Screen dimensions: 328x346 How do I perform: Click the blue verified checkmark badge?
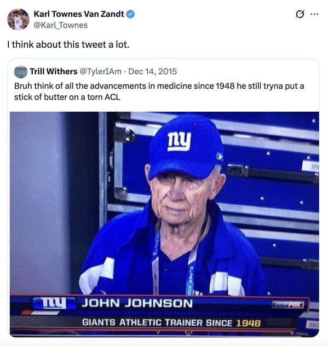tap(130, 14)
